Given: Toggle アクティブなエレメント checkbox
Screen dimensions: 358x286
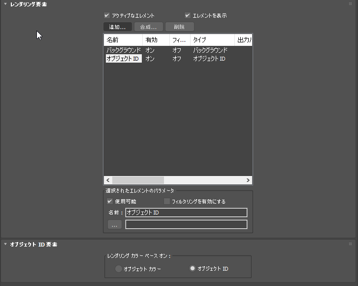Looking at the screenshot, I should click(x=107, y=15).
